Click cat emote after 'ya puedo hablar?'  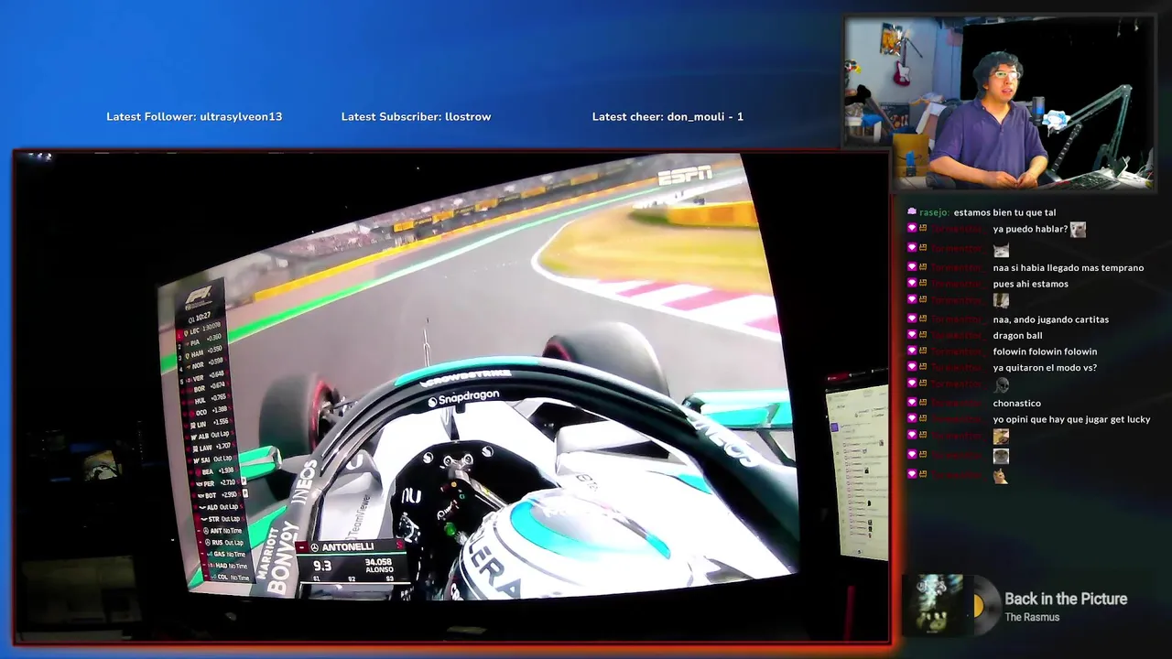[x=1078, y=229]
